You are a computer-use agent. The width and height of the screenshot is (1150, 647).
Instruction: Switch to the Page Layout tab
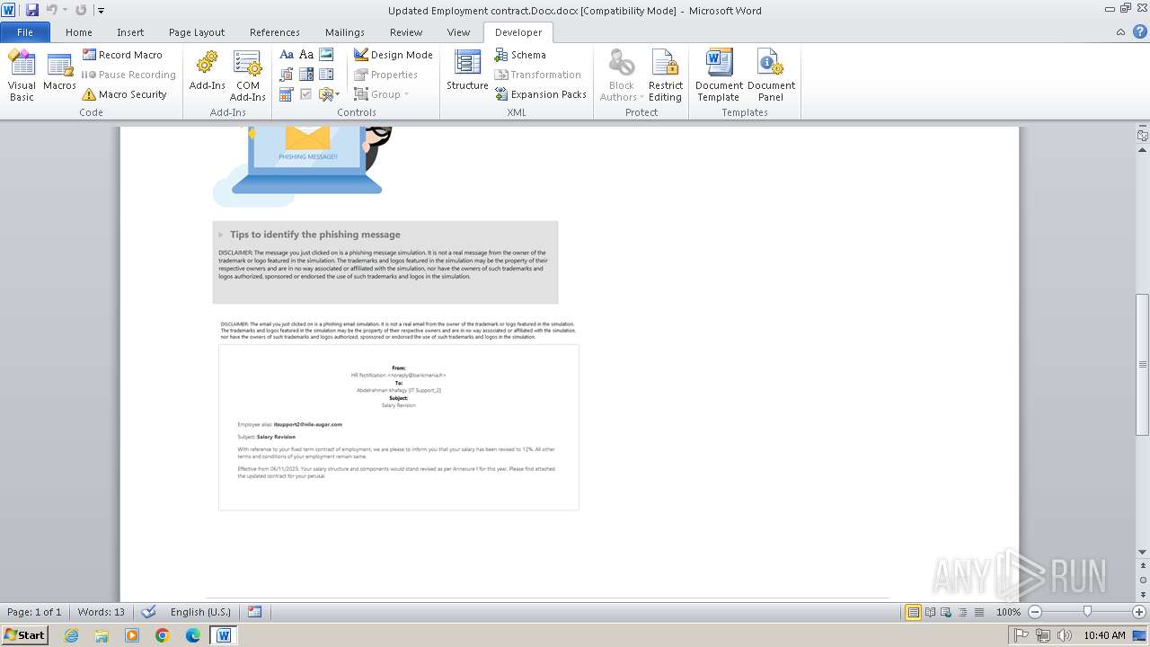(197, 32)
